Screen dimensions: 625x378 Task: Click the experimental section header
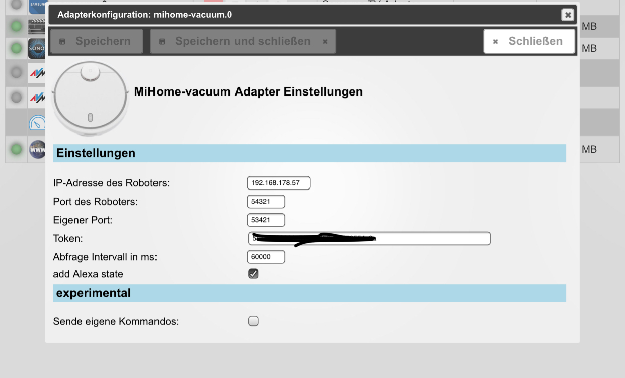(309, 293)
